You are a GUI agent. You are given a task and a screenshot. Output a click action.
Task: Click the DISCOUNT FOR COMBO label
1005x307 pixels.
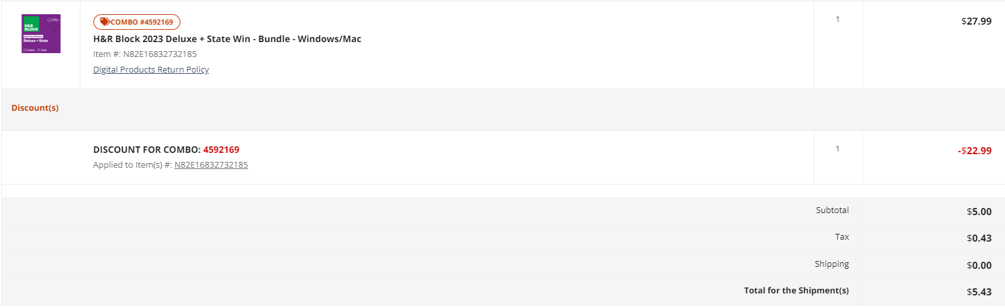147,150
